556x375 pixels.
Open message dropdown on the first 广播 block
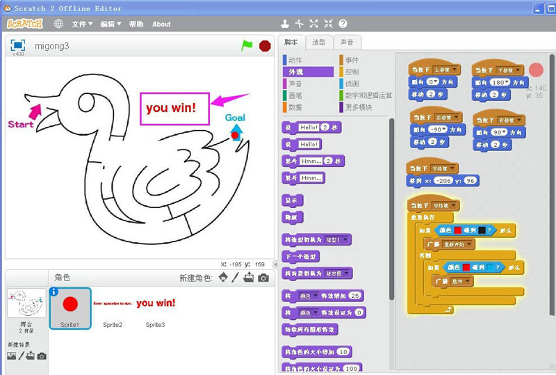[457, 244]
